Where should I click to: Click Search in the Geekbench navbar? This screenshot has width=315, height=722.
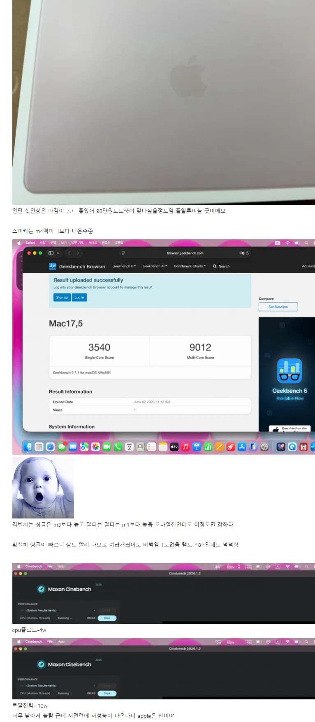pyautogui.click(x=221, y=266)
